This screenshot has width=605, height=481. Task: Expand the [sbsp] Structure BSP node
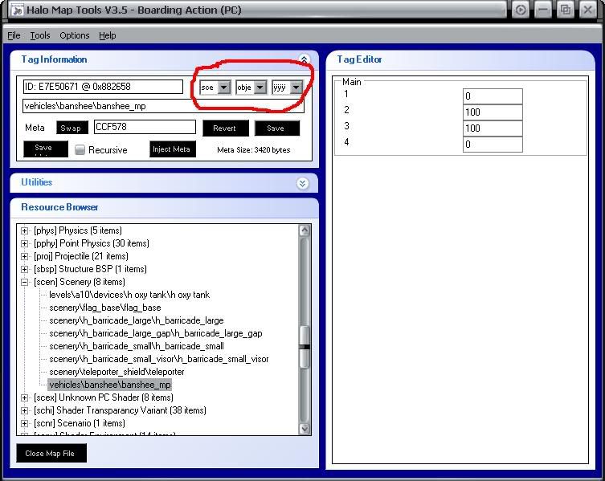[x=24, y=269]
